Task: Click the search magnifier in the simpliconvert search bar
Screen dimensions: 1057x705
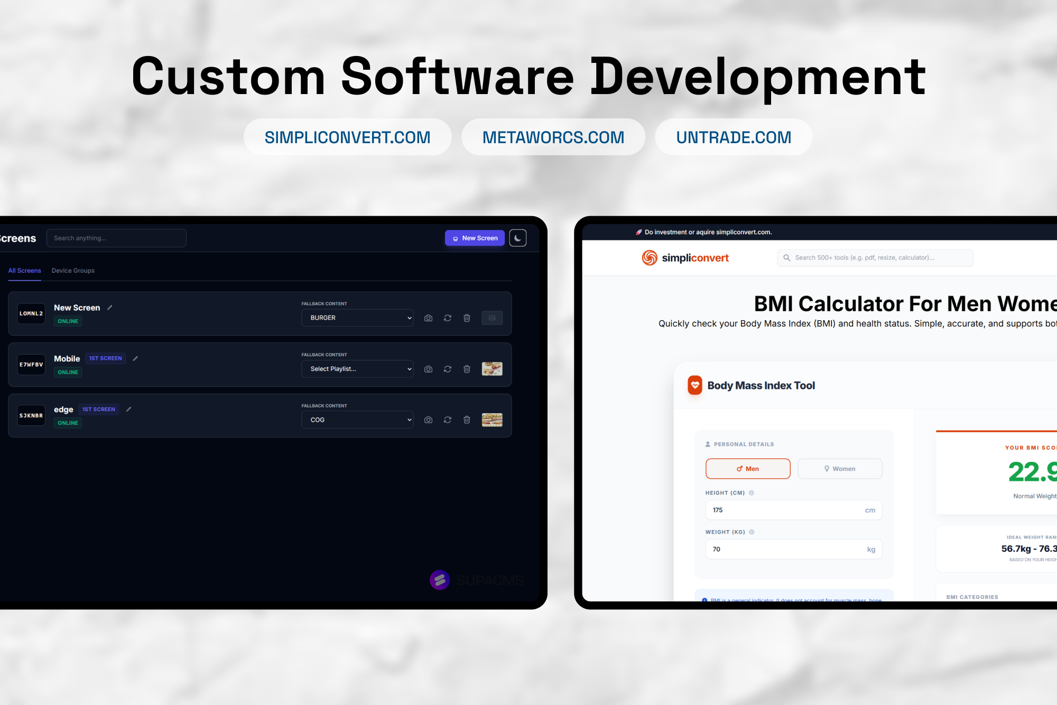Action: coord(787,257)
